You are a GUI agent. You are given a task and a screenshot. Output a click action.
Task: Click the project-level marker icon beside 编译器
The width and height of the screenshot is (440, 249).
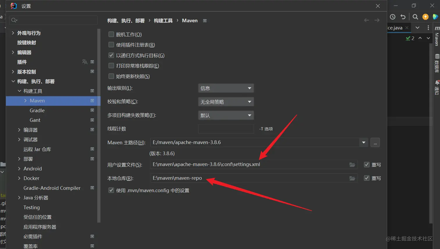(92, 130)
